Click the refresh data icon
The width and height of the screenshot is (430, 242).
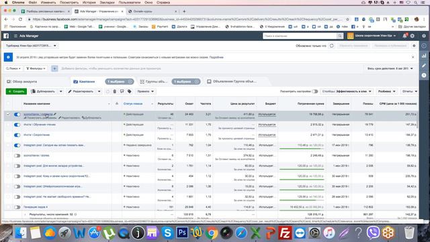pyautogui.click(x=331, y=46)
